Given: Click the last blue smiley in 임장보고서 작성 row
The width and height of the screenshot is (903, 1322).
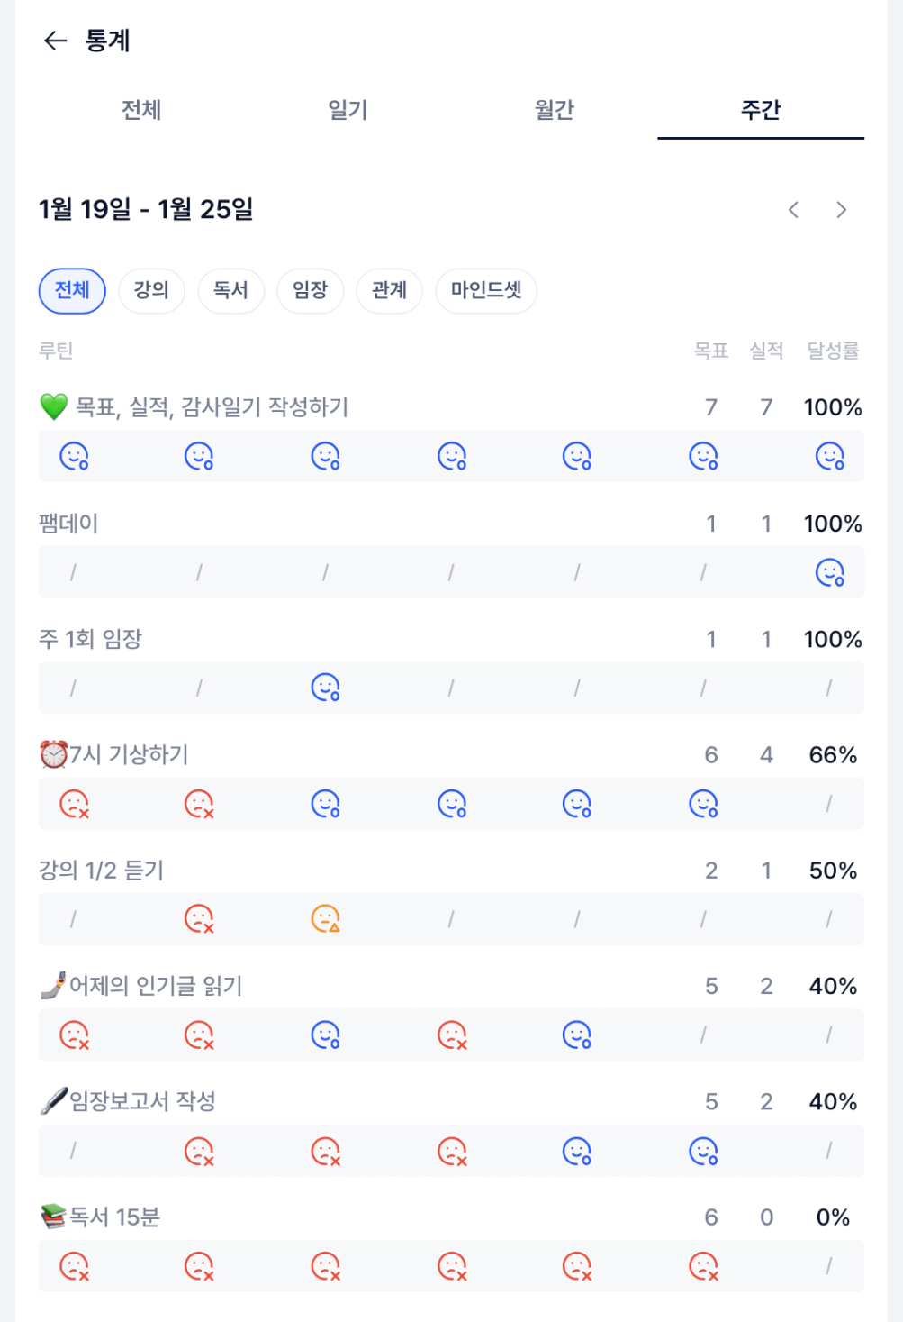Looking at the screenshot, I should click(703, 1151).
